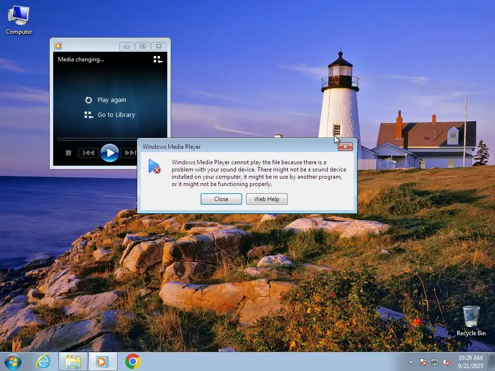Click the 'Media changing...' status text

[x=81, y=59]
